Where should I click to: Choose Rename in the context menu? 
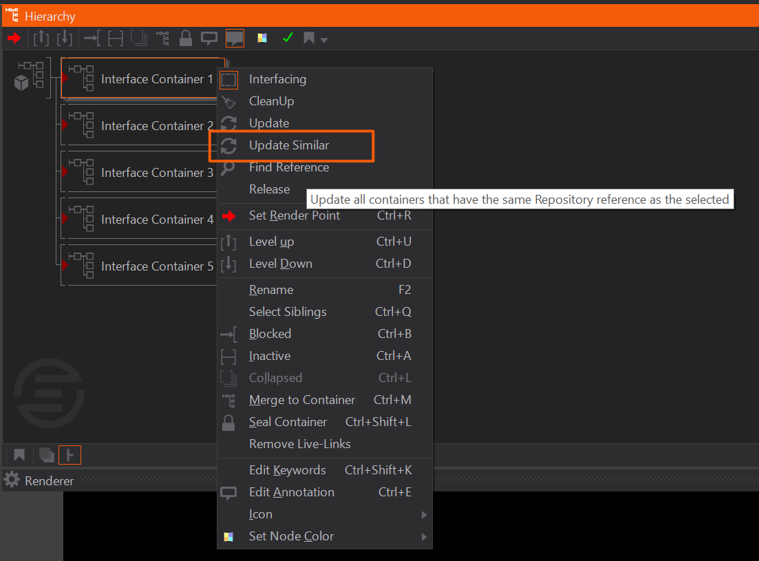pyautogui.click(x=324, y=290)
